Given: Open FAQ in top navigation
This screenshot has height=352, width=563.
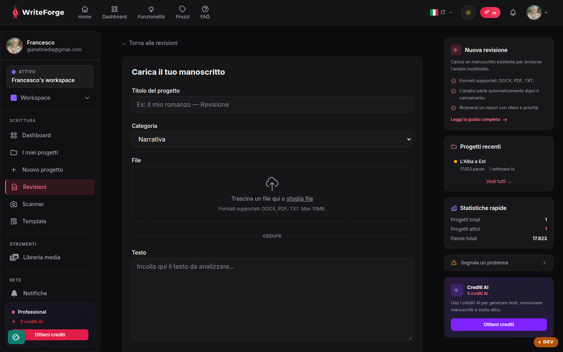Looking at the screenshot, I should [x=205, y=13].
